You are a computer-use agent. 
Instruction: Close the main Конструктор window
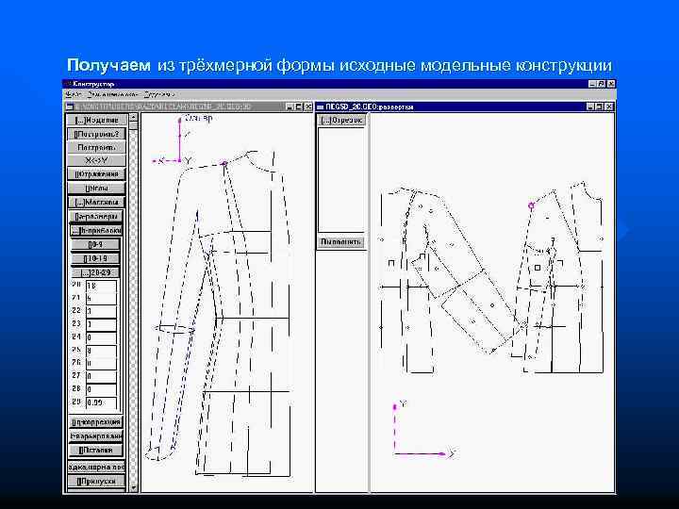point(611,84)
